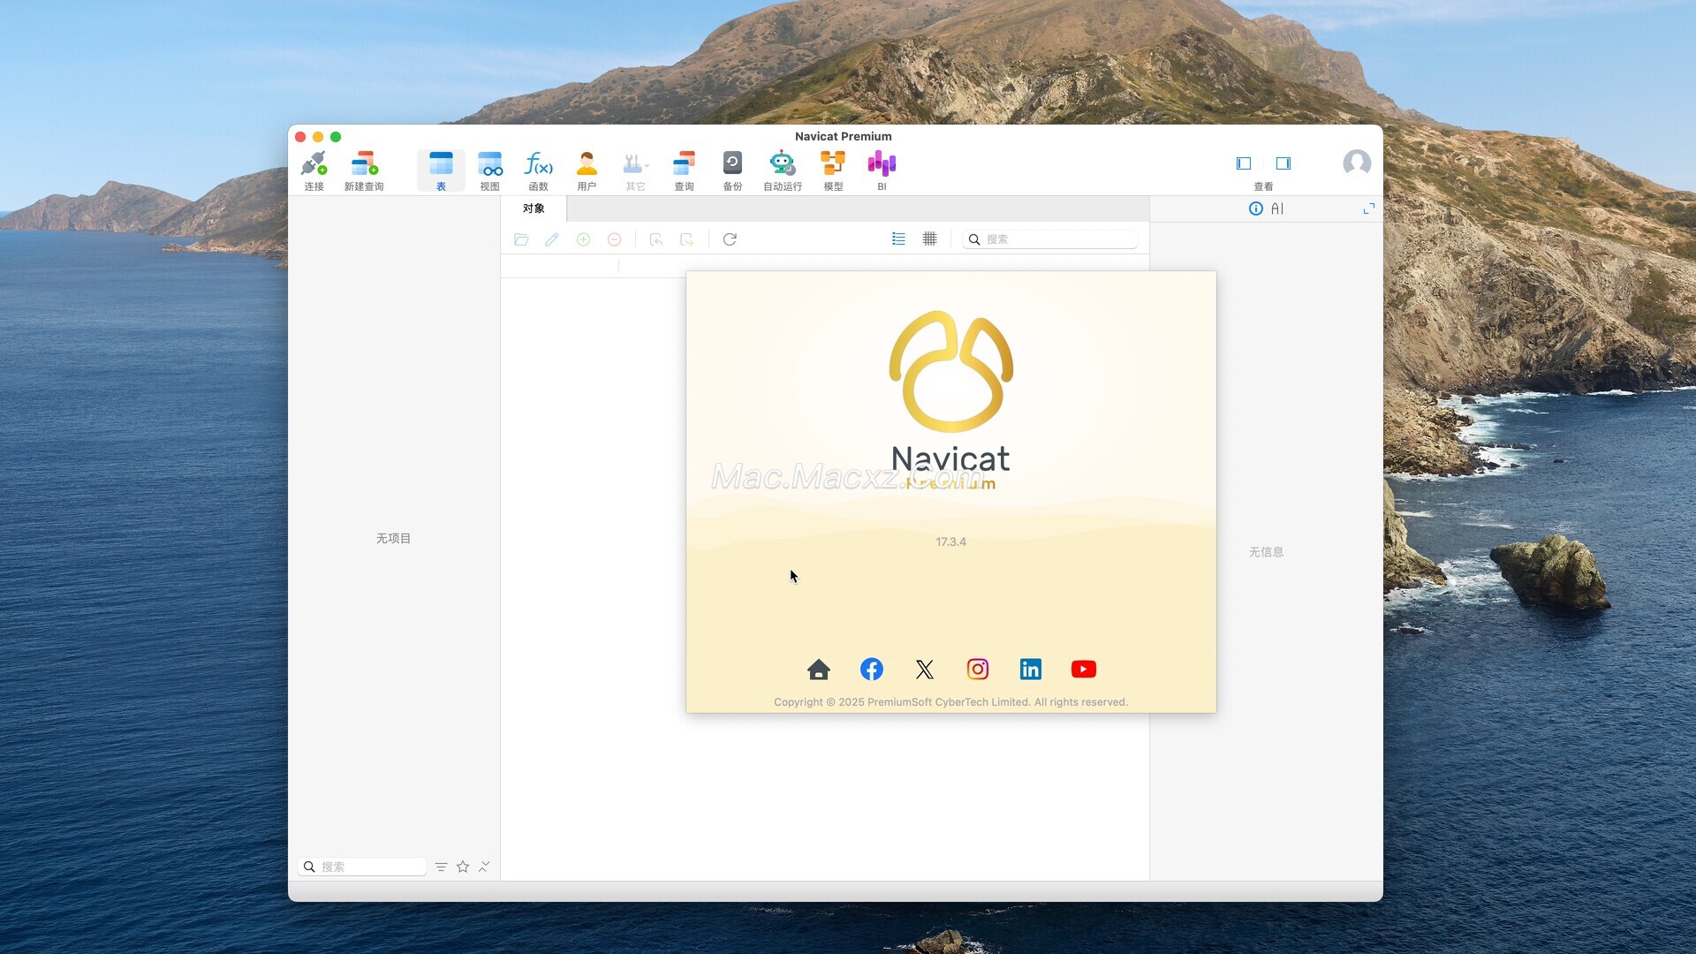
Task: Open the sidebar filter options icon
Action: 441,867
